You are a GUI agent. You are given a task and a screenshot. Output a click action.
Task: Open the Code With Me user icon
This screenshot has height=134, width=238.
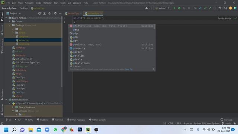point(147,8)
